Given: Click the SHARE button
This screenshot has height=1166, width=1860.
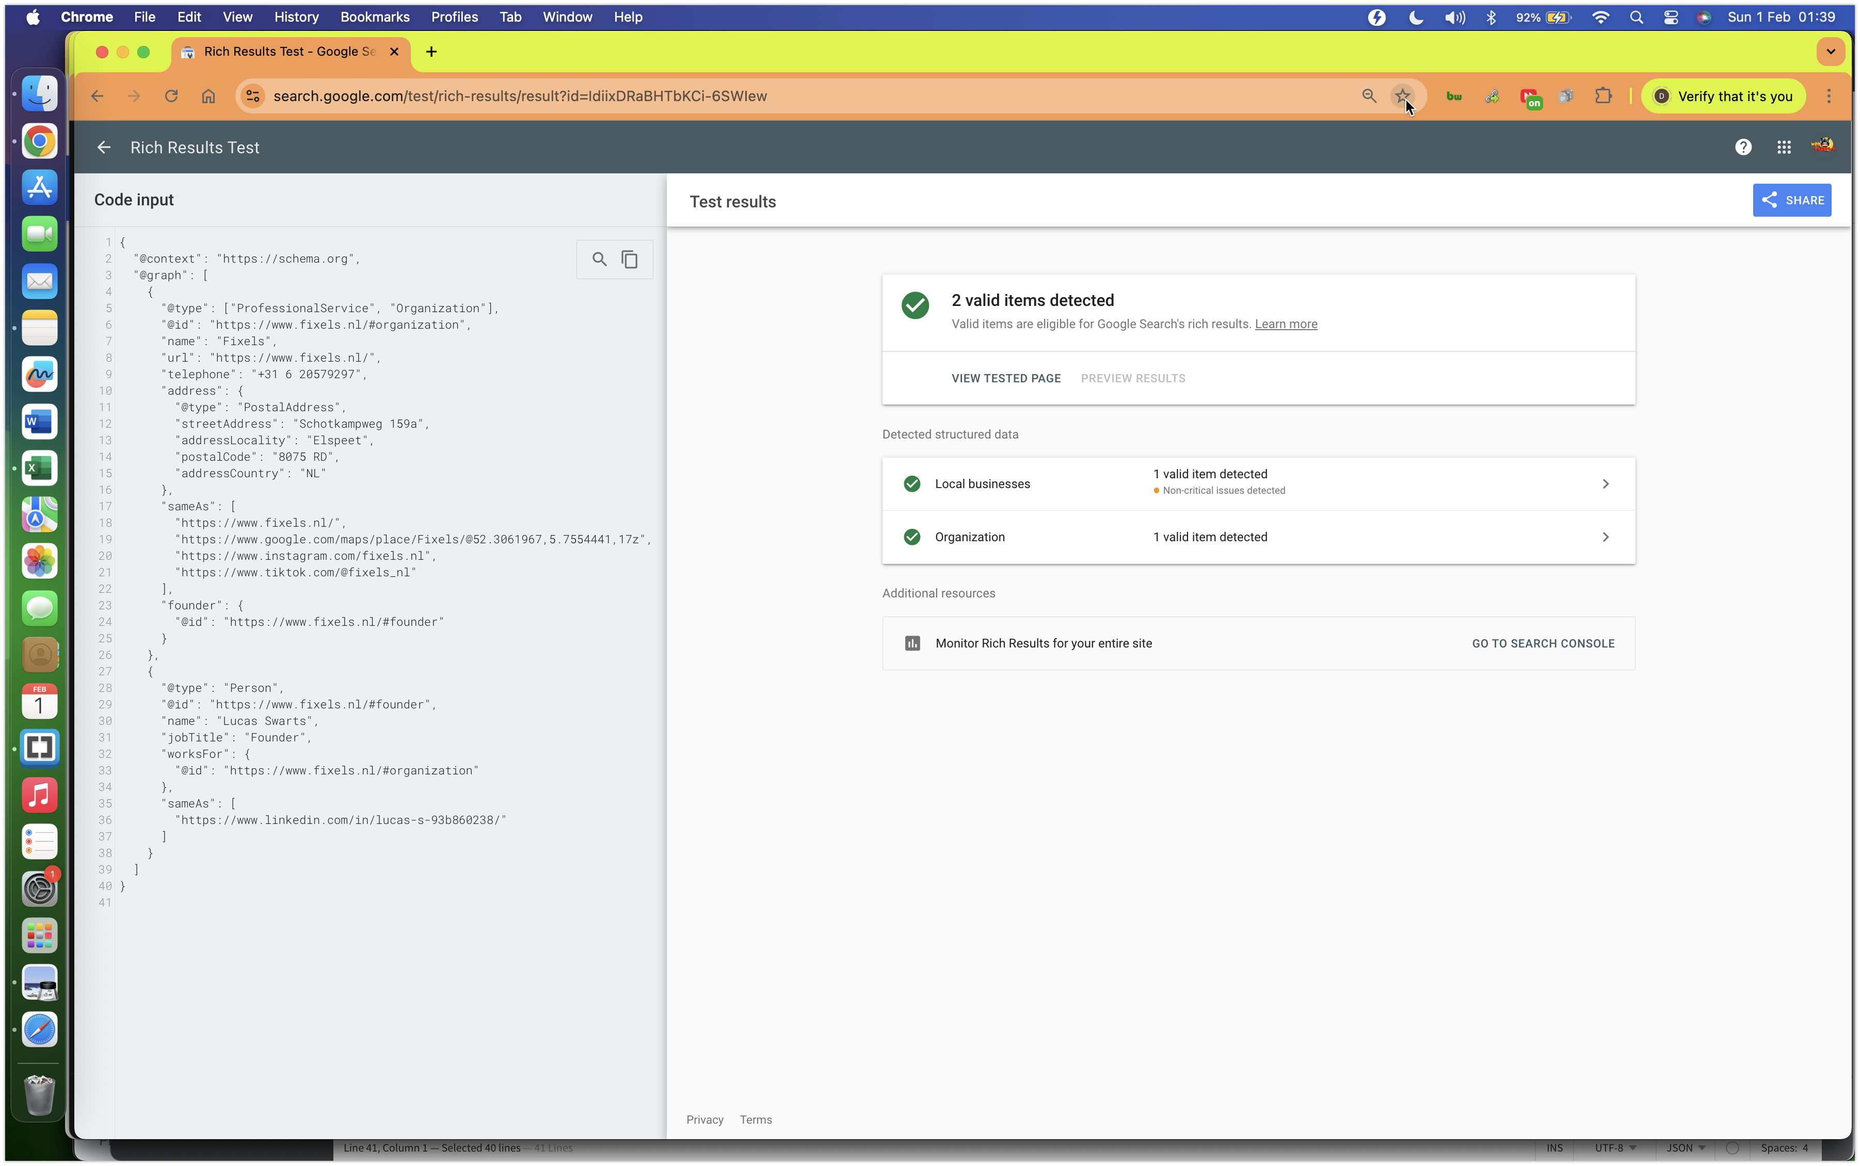Looking at the screenshot, I should [1791, 201].
